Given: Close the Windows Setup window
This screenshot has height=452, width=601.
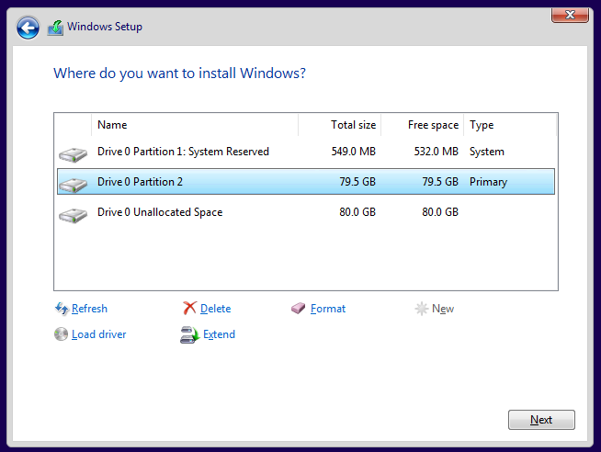Looking at the screenshot, I should tap(570, 15).
